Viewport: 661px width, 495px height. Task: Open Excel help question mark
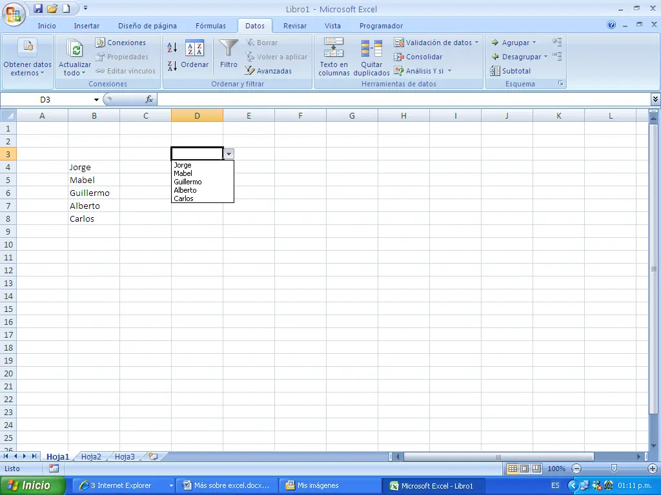pos(611,25)
